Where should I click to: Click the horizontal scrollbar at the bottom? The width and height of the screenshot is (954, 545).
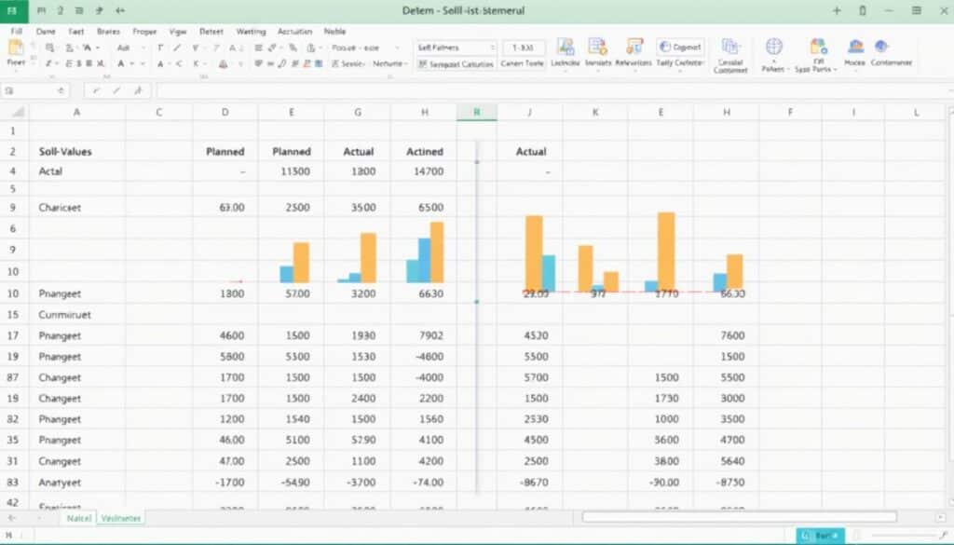click(739, 517)
